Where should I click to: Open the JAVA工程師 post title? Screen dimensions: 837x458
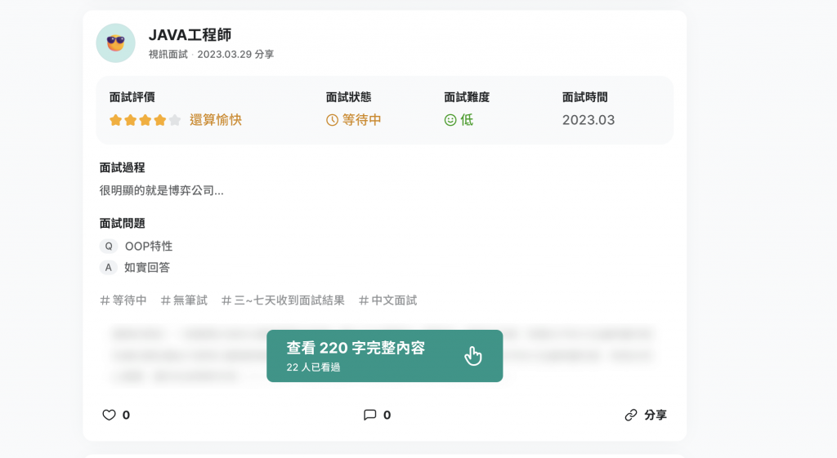(x=190, y=35)
